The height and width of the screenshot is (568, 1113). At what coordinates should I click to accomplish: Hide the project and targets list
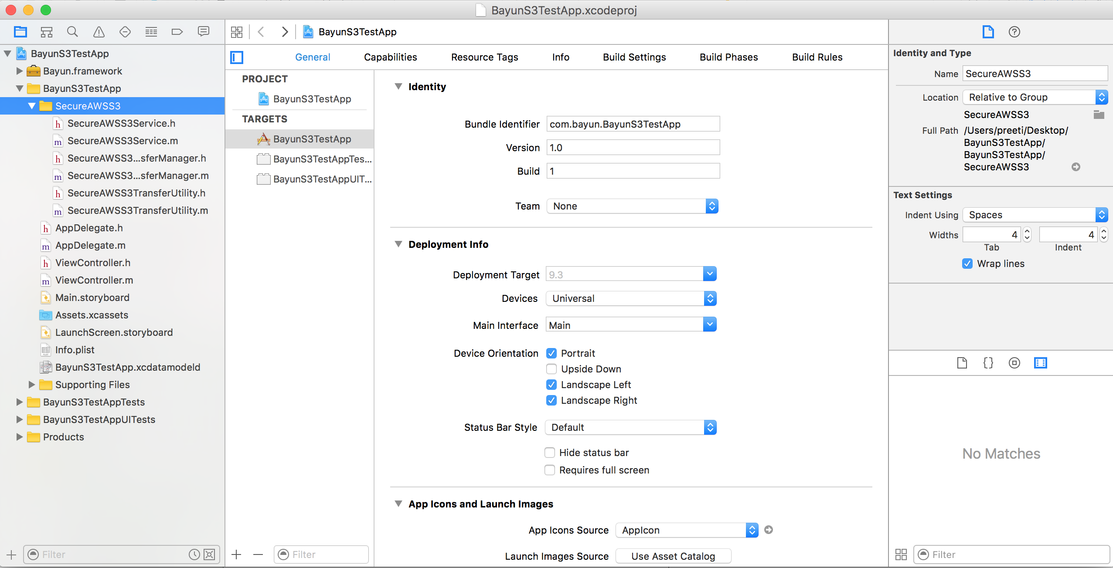click(237, 57)
